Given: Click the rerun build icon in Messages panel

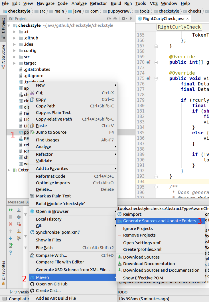Looking at the screenshot, I should pos(11,210).
